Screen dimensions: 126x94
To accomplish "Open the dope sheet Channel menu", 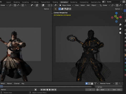I will coord(17,84).
